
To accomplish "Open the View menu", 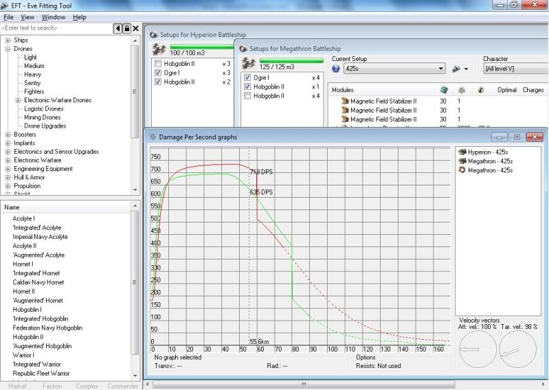I will click(27, 17).
